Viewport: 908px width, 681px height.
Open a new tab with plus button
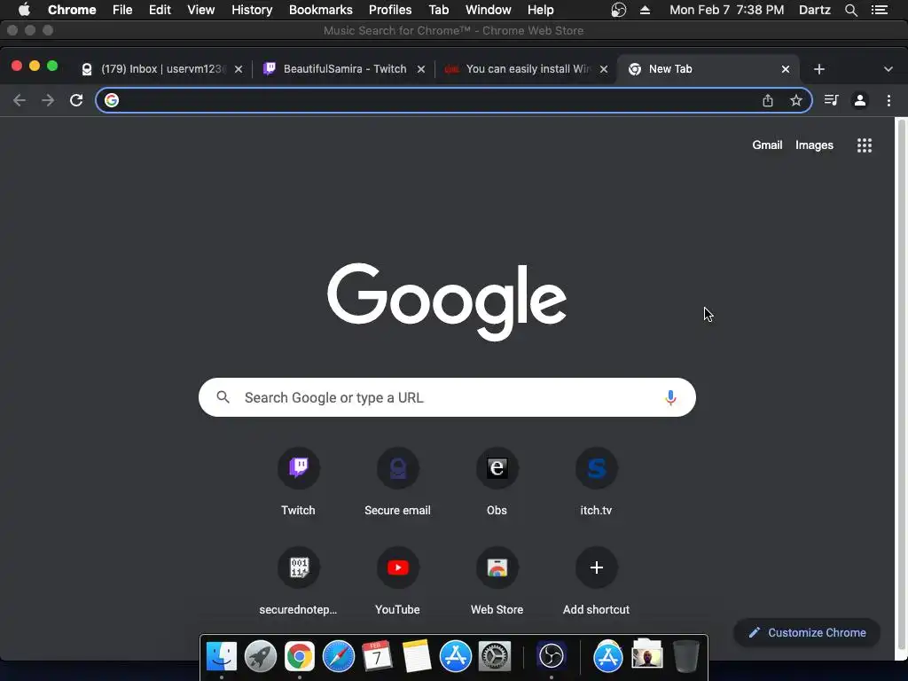point(818,69)
